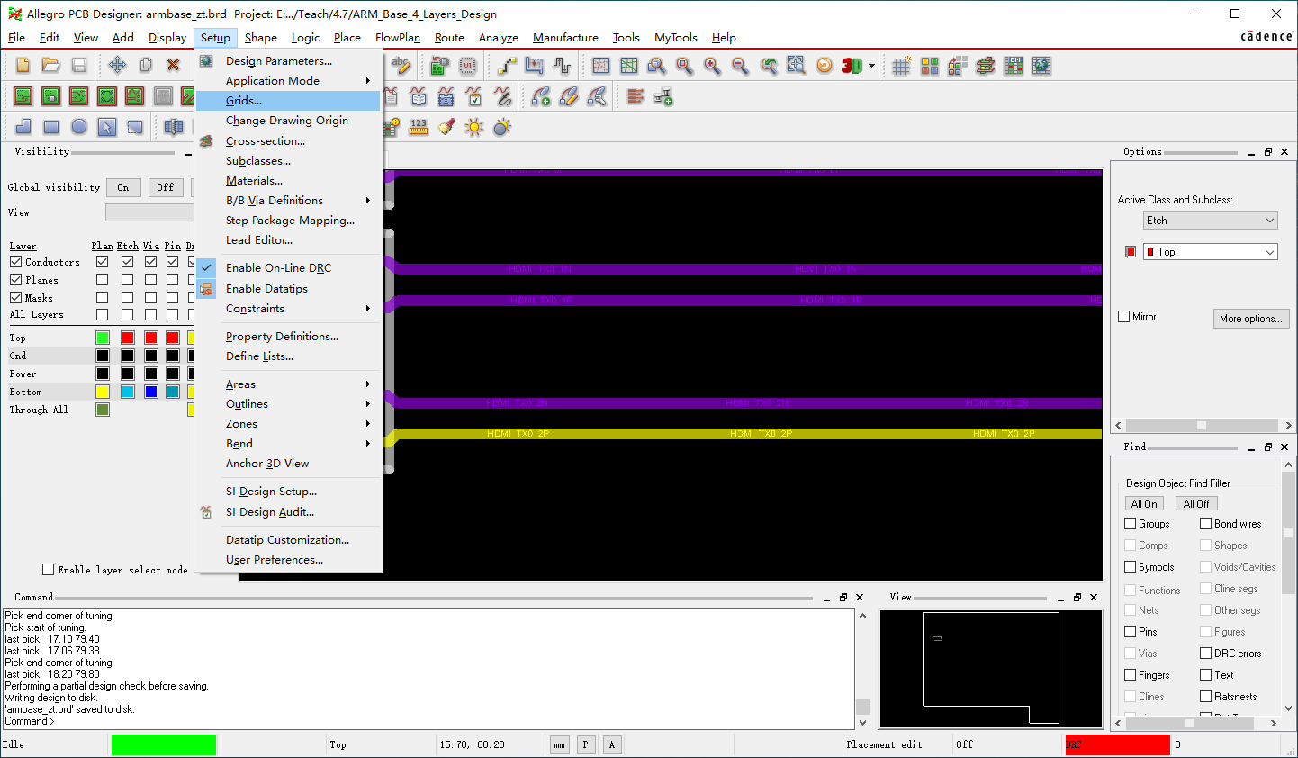The width and height of the screenshot is (1298, 758).
Task: Open the Design Parameters globe toolbar icon
Action: click(1041, 65)
